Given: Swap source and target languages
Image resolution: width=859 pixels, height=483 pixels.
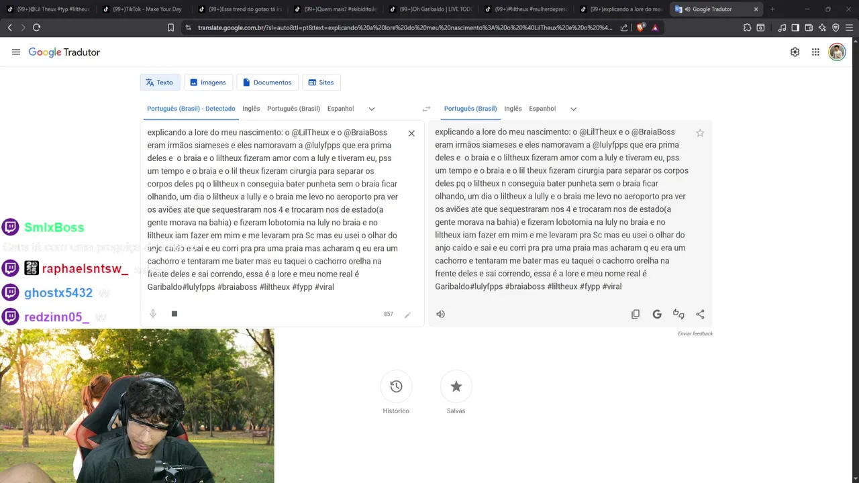Looking at the screenshot, I should 426,109.
